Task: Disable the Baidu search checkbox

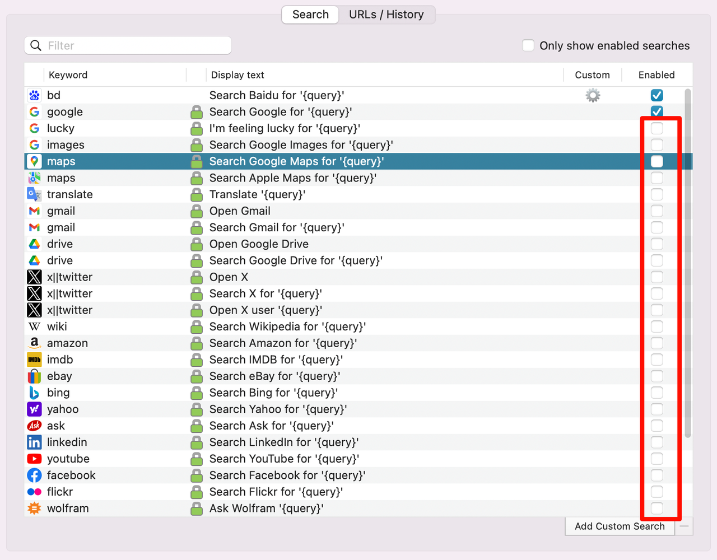Action: (657, 95)
